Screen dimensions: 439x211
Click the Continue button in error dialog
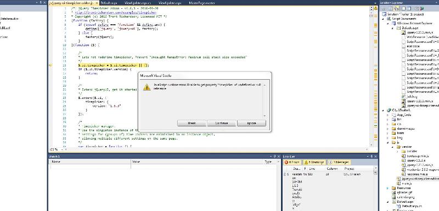[x=222, y=123]
